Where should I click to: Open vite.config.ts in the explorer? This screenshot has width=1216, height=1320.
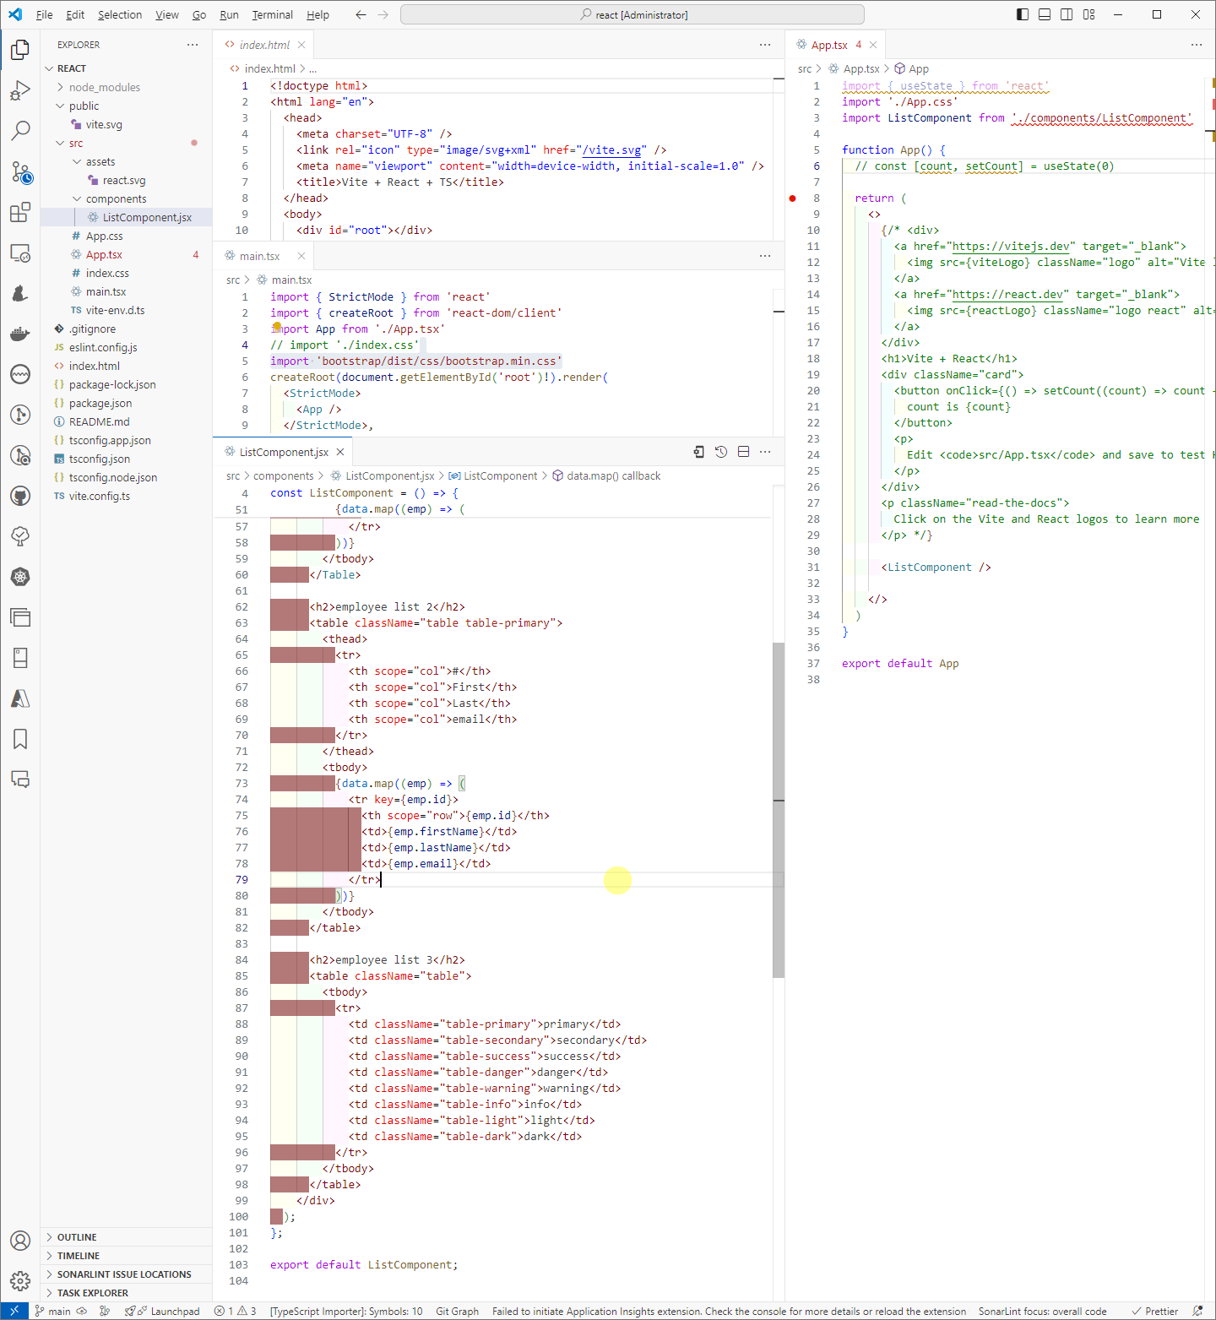99,496
